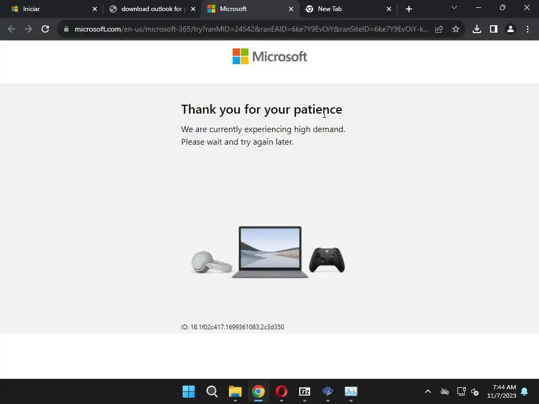Open 7-Zip from the taskbar

305,391
